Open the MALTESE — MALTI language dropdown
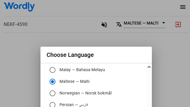 pos(145,24)
